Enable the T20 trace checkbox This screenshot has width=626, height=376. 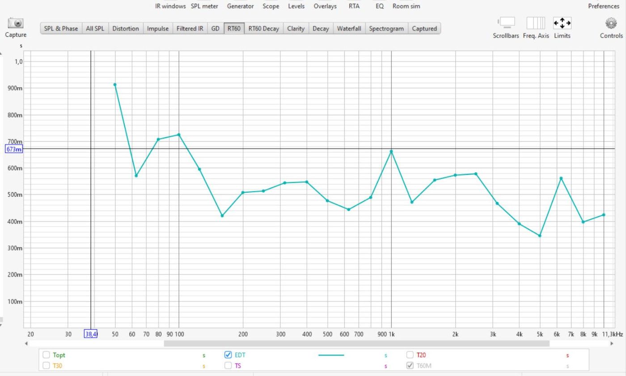click(x=410, y=355)
